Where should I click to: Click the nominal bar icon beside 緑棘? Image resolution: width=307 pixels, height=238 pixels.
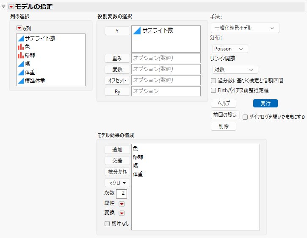point(21,55)
